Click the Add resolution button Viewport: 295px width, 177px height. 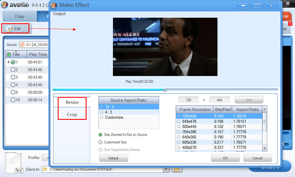pos(249,100)
